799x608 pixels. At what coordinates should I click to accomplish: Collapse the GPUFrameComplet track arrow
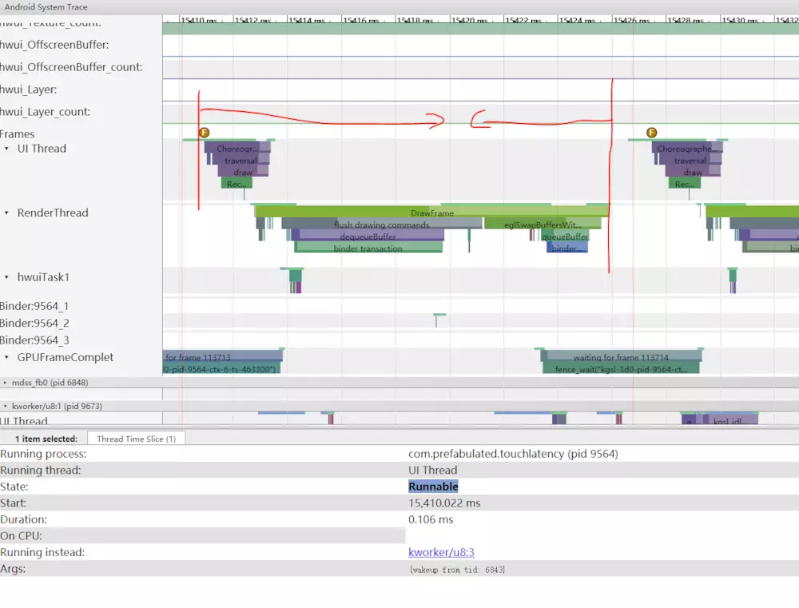coord(6,357)
